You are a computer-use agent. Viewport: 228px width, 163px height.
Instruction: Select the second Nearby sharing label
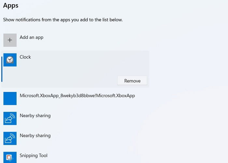35,136
